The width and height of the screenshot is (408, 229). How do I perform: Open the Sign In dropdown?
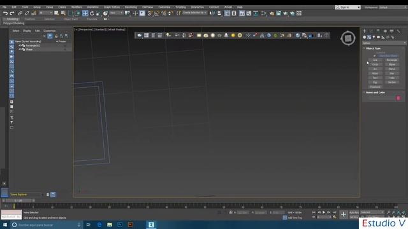(348, 7)
